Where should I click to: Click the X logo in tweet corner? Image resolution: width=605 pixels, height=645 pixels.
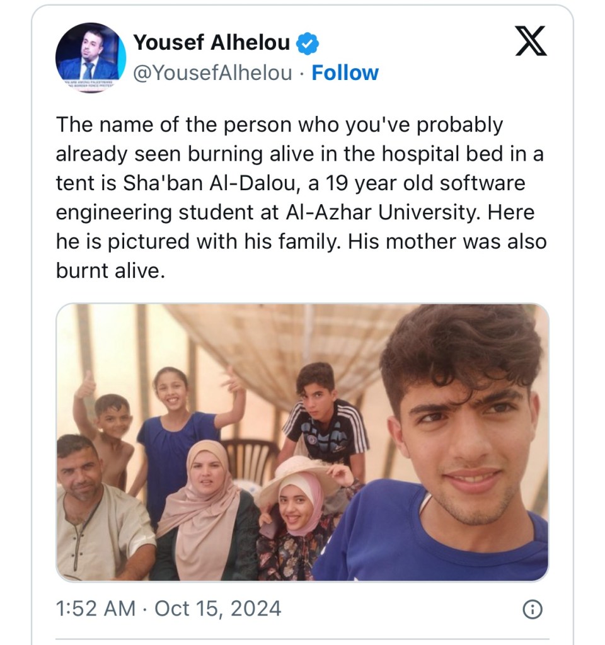click(x=531, y=42)
